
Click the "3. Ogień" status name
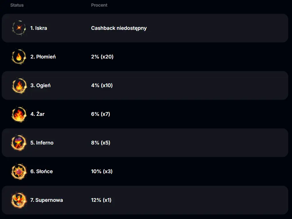[x=40, y=85]
